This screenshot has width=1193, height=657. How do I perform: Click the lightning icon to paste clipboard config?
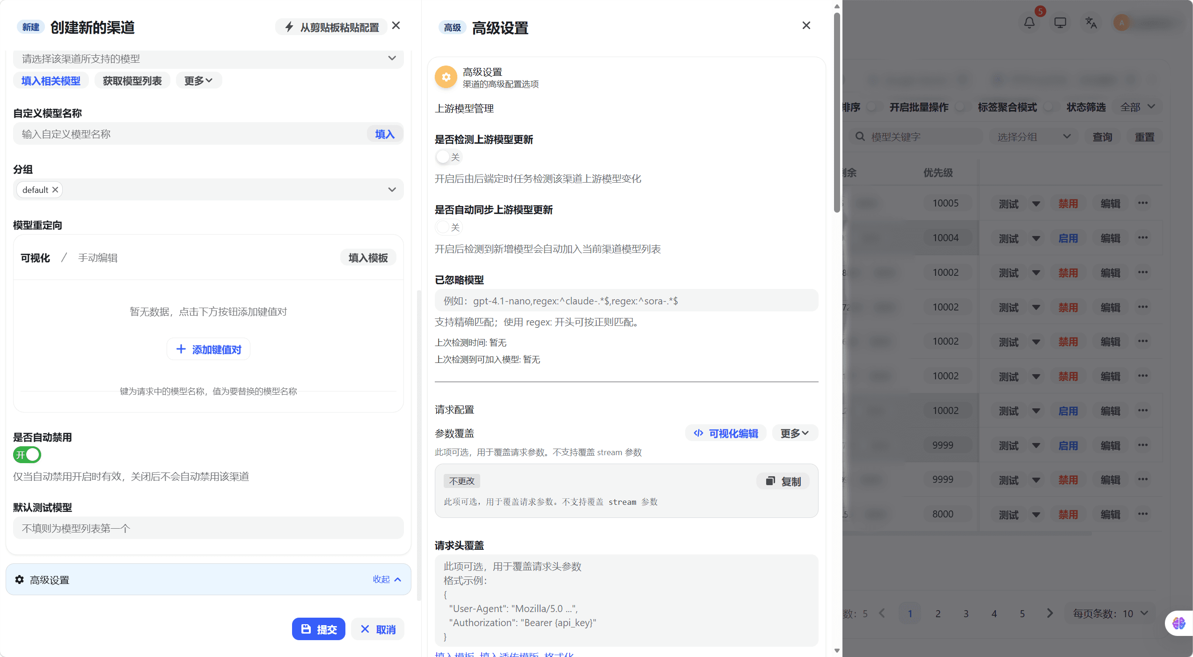[289, 27]
